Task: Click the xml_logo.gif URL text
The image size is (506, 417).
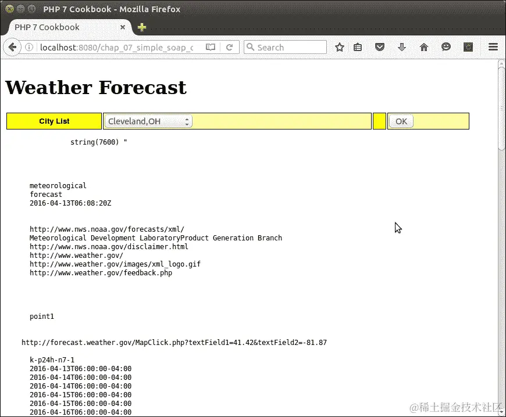Action: (115, 264)
